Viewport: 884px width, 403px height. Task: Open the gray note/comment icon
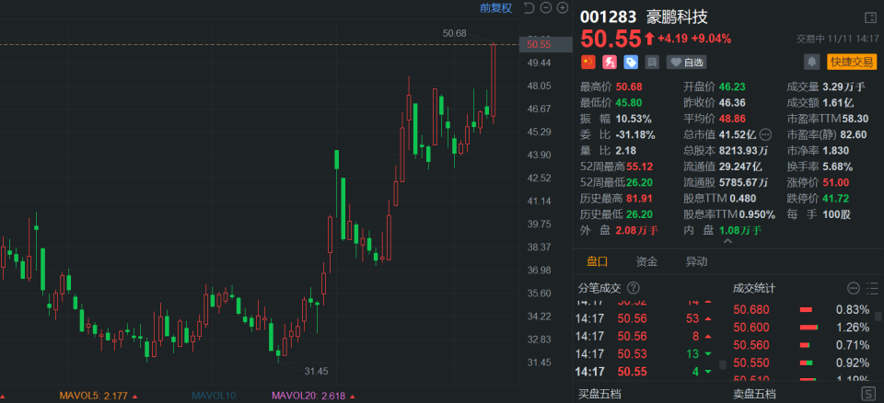click(x=652, y=62)
